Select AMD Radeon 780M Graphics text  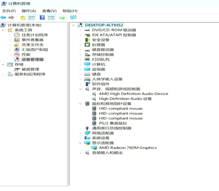tap(128, 148)
